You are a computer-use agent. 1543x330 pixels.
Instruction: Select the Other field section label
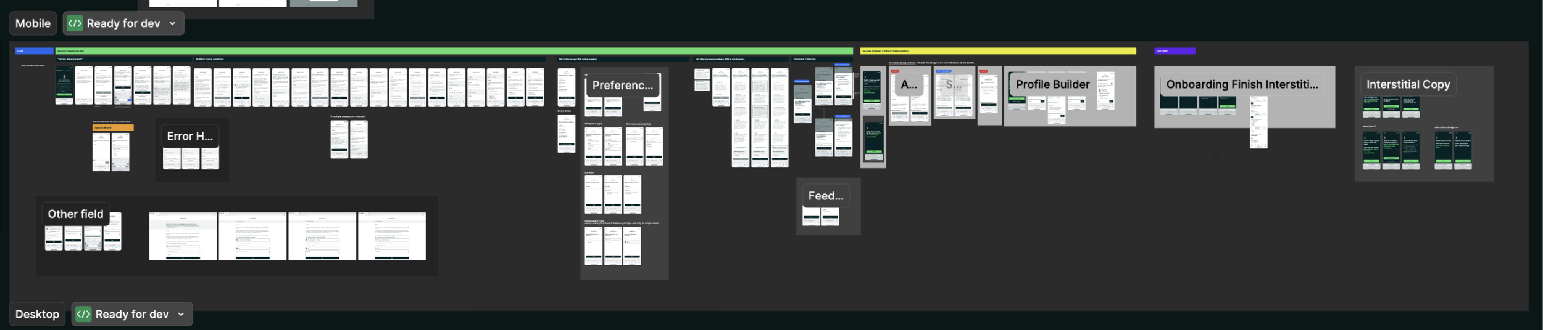(75, 214)
